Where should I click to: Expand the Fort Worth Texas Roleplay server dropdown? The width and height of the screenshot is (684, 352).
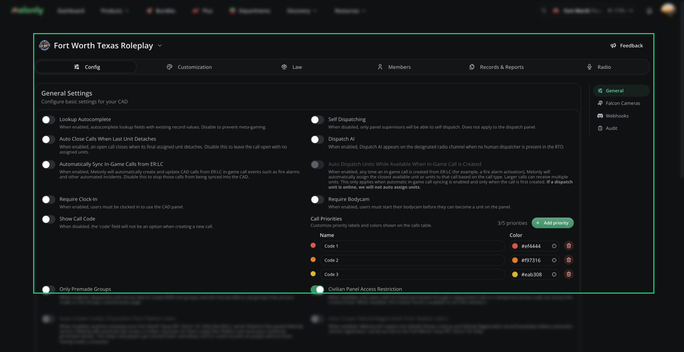160,46
